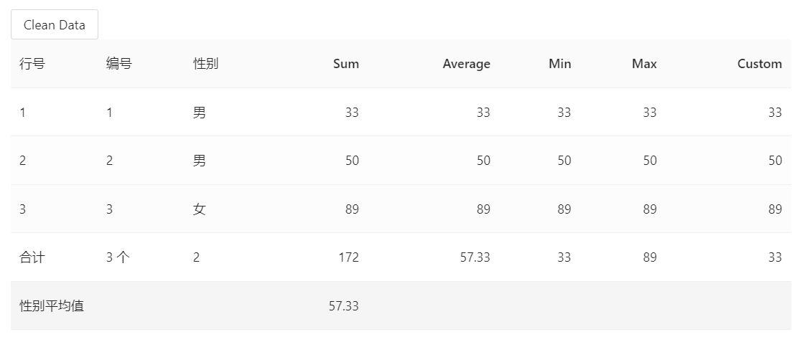Click the Clean Data button
Screen dimensions: 792x342
[x=55, y=25]
